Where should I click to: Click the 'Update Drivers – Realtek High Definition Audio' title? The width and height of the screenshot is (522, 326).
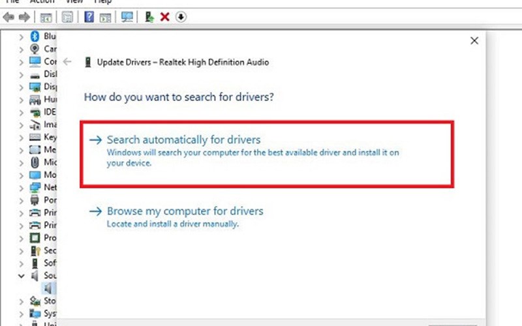click(183, 62)
